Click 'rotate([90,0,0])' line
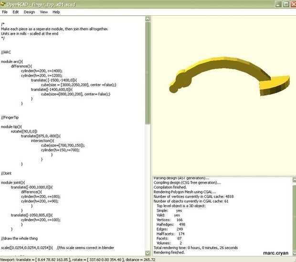The image size is (296, 262). point(24,131)
